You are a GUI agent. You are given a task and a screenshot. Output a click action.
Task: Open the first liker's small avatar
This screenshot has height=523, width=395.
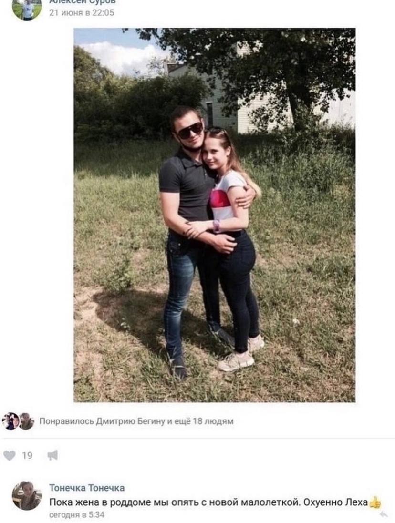pos(10,421)
